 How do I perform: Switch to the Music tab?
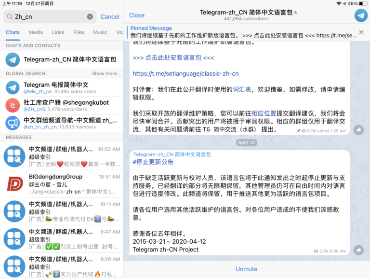pos(100,32)
